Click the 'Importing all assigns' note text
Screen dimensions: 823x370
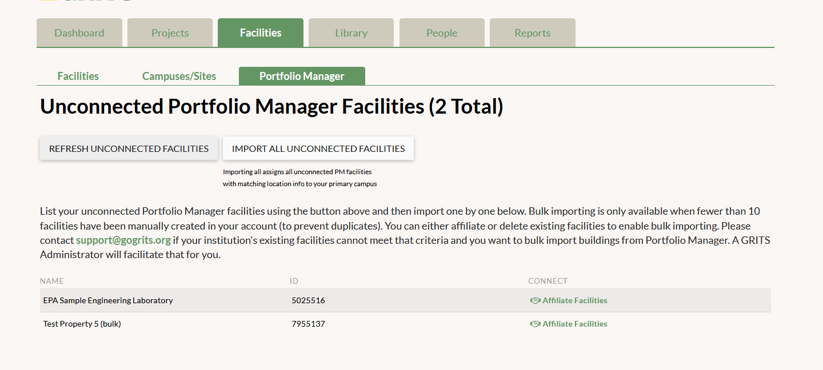point(299,178)
